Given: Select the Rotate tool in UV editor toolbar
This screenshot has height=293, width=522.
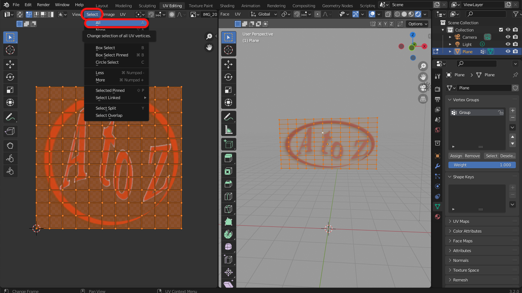Looking at the screenshot, I should [10, 77].
